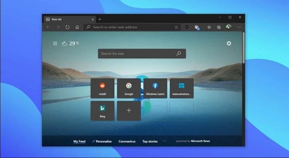Add a new quick link tile
This screenshot has width=289, height=158.
pyautogui.click(x=129, y=111)
